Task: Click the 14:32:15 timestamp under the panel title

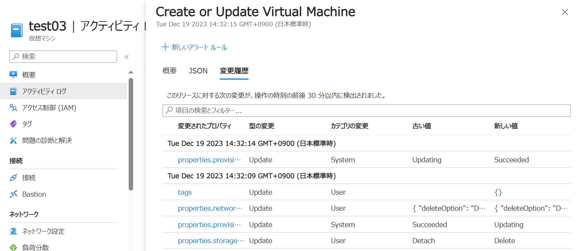Action: (x=233, y=24)
